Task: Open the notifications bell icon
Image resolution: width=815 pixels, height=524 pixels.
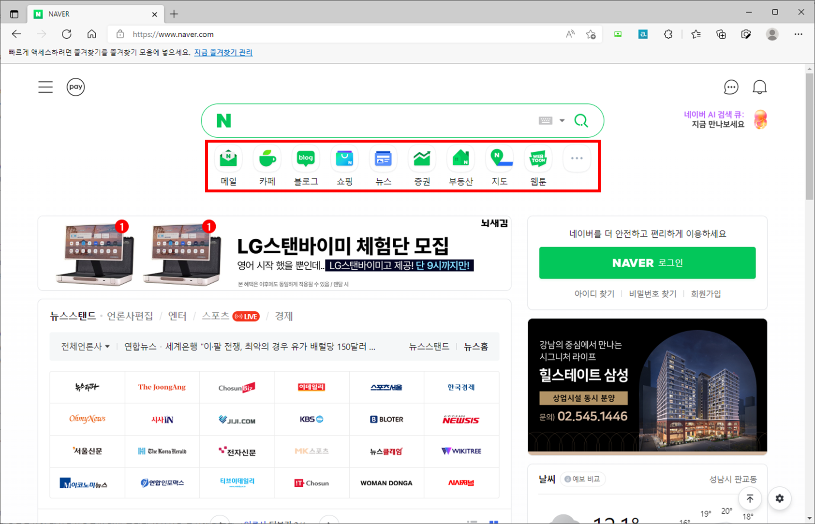Action: point(759,87)
